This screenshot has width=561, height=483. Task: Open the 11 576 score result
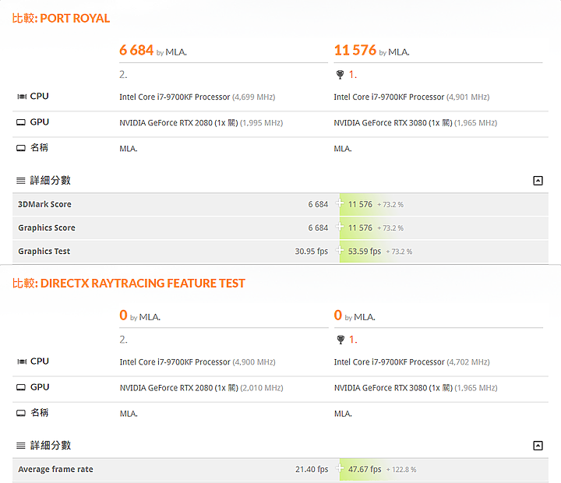[x=355, y=50]
